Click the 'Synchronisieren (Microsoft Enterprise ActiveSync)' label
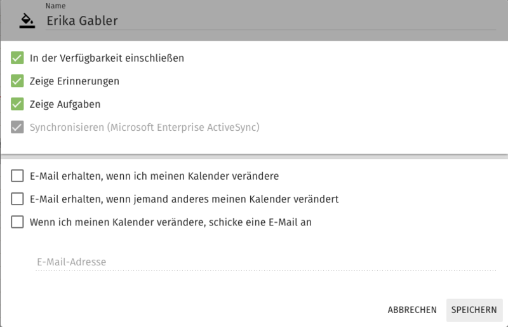Screen dimensions: 508x327 [x=145, y=128]
